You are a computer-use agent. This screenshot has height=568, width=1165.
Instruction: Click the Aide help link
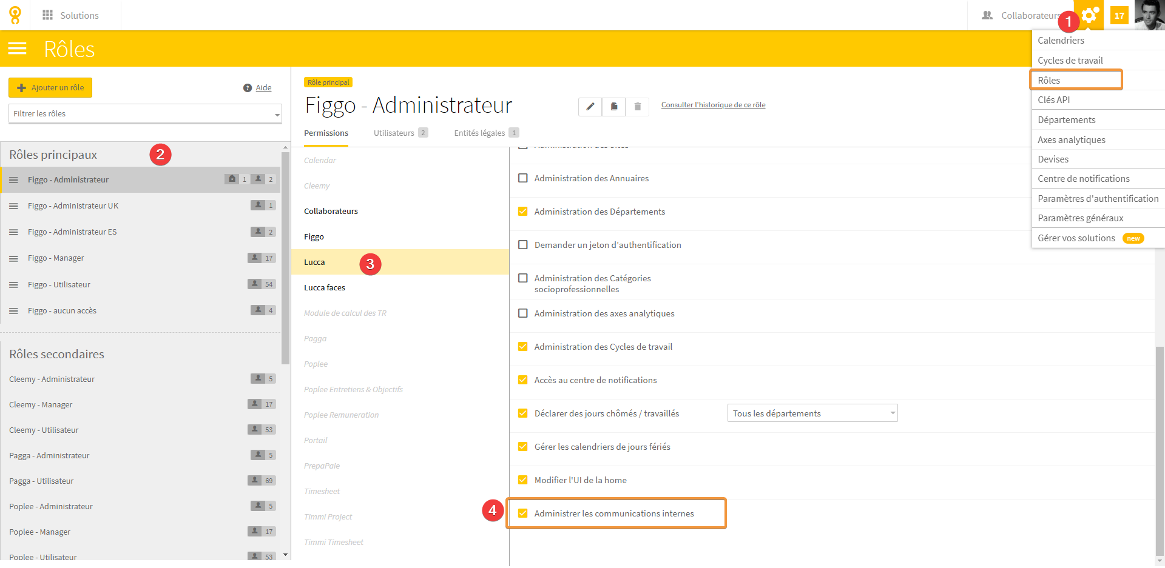click(263, 88)
